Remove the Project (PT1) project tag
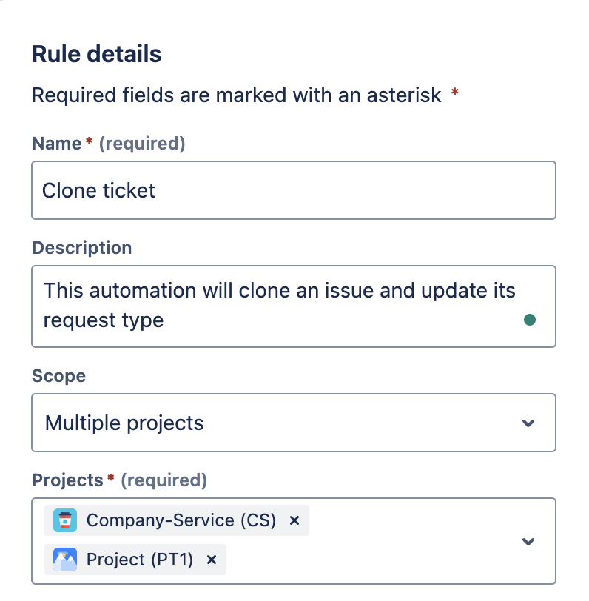Image resolution: width=589 pixels, height=601 pixels. 212,560
